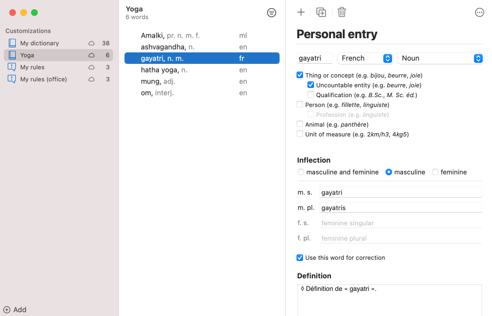Open the French language dropdown
Screen dimensions: 492x316
(x=366, y=58)
